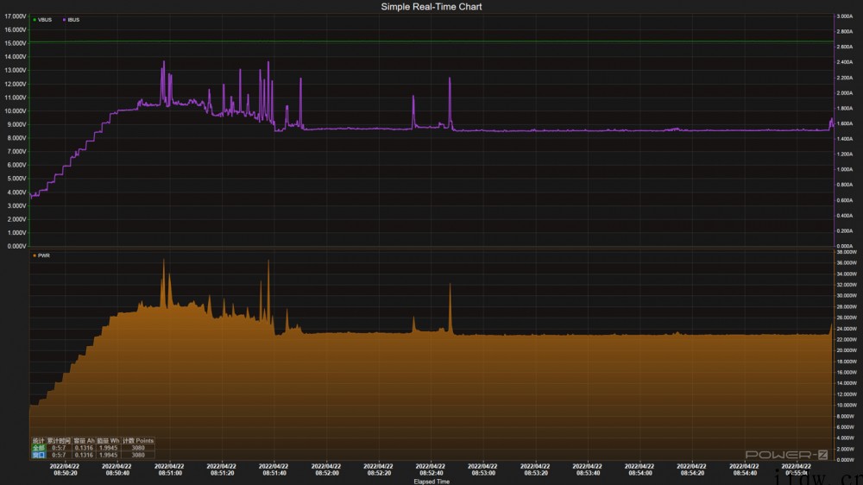863x485 pixels.
Task: Click the 1.600A current axis label
Action: point(845,124)
